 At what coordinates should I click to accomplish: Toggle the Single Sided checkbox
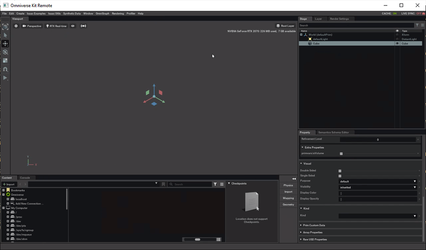(340, 176)
